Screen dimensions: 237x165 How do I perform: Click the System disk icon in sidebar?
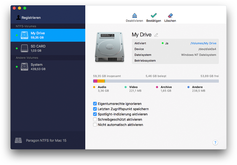[24, 67]
